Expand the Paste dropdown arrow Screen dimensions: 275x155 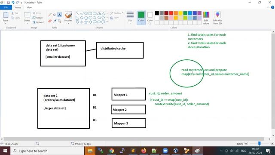point(6,23)
